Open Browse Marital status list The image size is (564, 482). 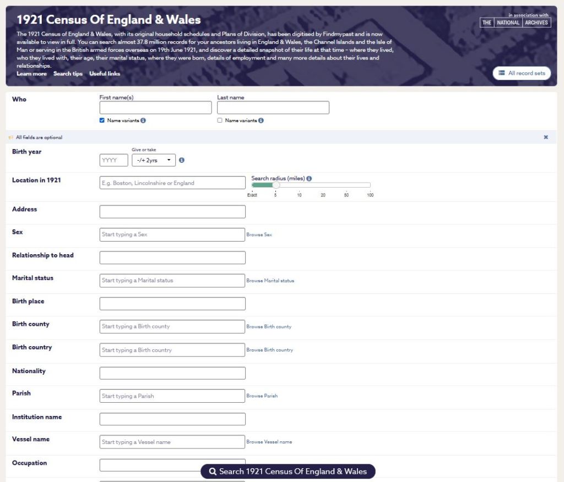click(x=270, y=281)
